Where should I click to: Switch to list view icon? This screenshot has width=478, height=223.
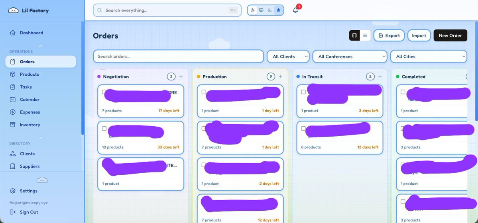pos(365,35)
